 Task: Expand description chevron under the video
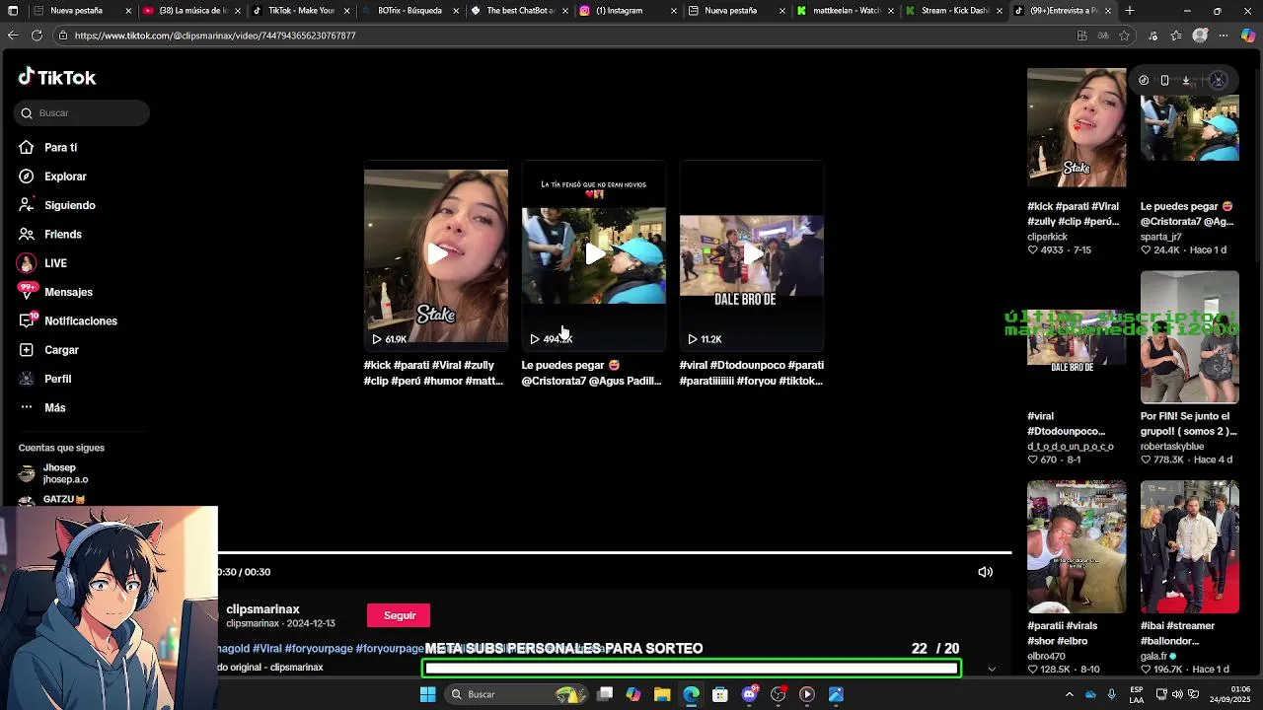coord(992,669)
